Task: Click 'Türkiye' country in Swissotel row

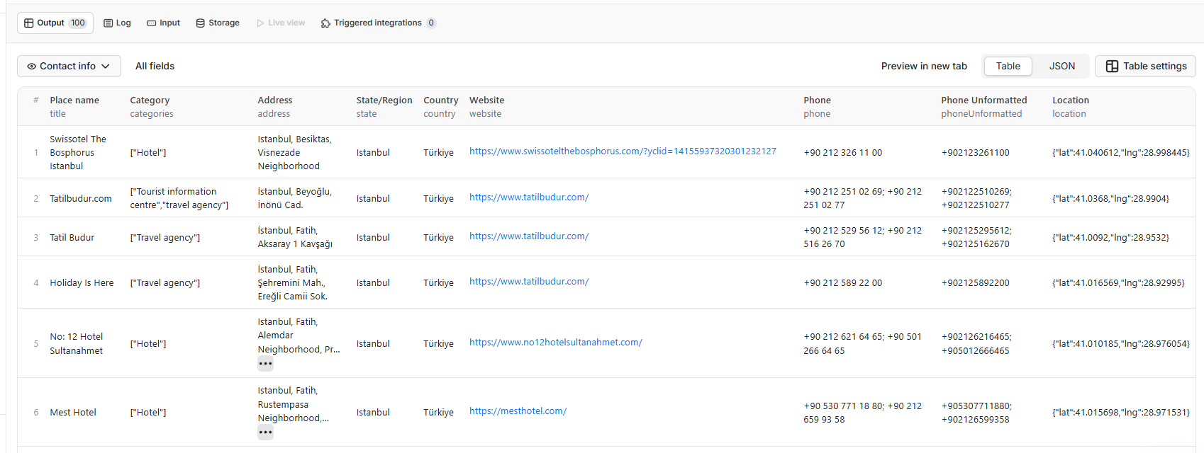Action: point(438,153)
